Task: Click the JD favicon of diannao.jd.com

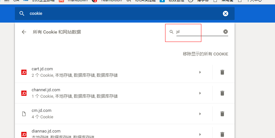Action: point(24,134)
